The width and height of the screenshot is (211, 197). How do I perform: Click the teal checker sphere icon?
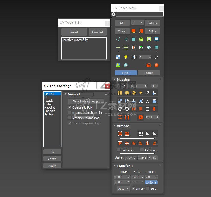tap(149, 47)
